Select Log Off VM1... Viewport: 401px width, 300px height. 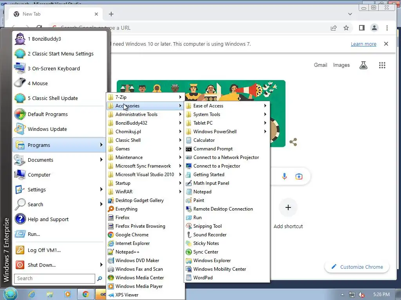coord(59,250)
